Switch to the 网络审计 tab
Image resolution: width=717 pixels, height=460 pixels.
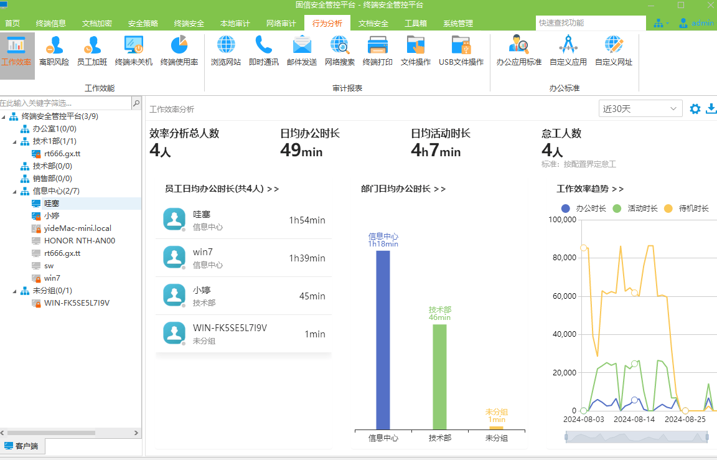point(281,23)
